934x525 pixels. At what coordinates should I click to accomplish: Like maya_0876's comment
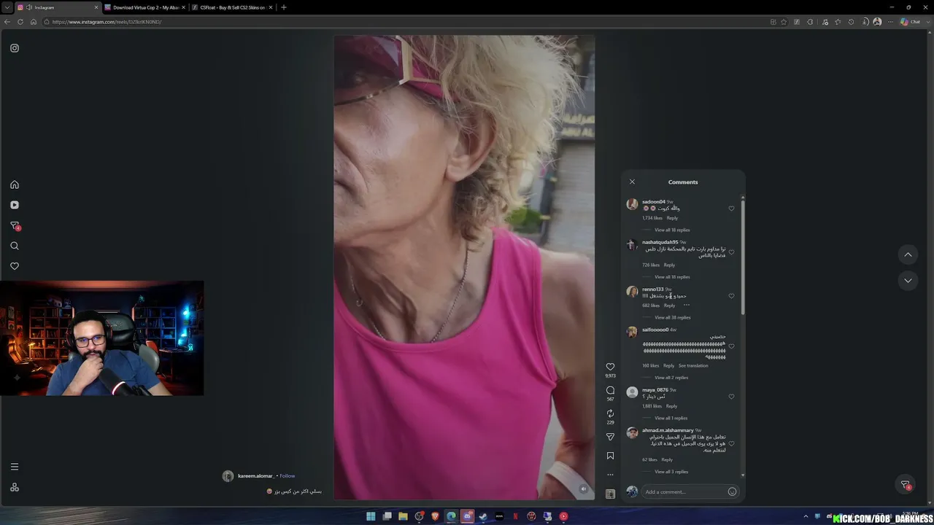tap(731, 397)
